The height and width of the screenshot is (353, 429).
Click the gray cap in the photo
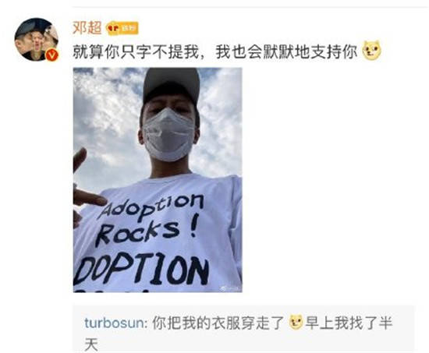point(172,84)
